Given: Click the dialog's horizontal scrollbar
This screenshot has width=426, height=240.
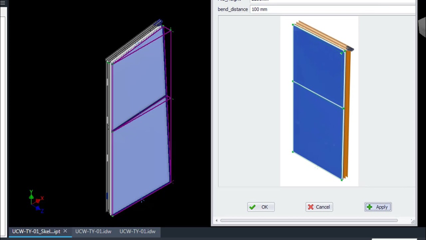Looking at the screenshot, I should click(309, 220).
